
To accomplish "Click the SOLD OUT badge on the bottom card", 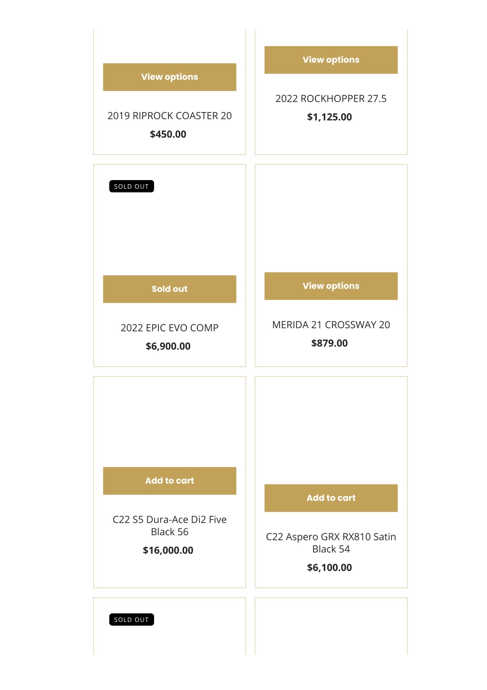I will click(x=132, y=620).
